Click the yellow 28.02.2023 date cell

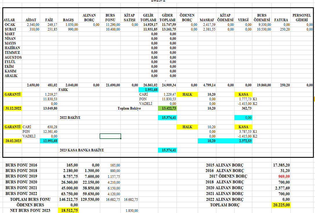point(12,141)
